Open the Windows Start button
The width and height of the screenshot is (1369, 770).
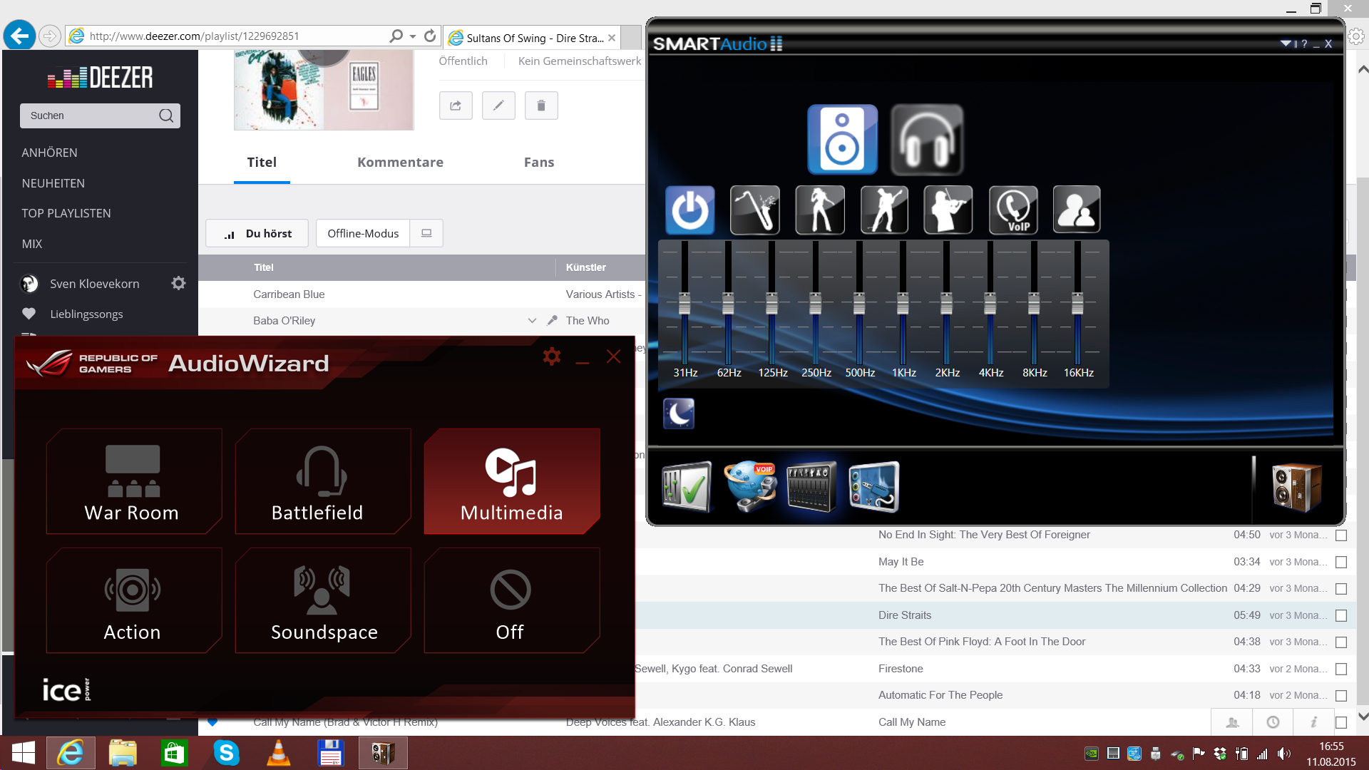click(x=24, y=753)
